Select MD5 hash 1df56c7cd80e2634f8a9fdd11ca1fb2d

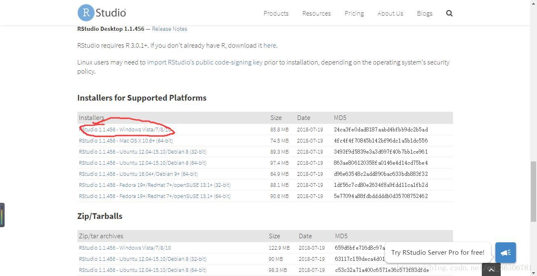(381, 185)
